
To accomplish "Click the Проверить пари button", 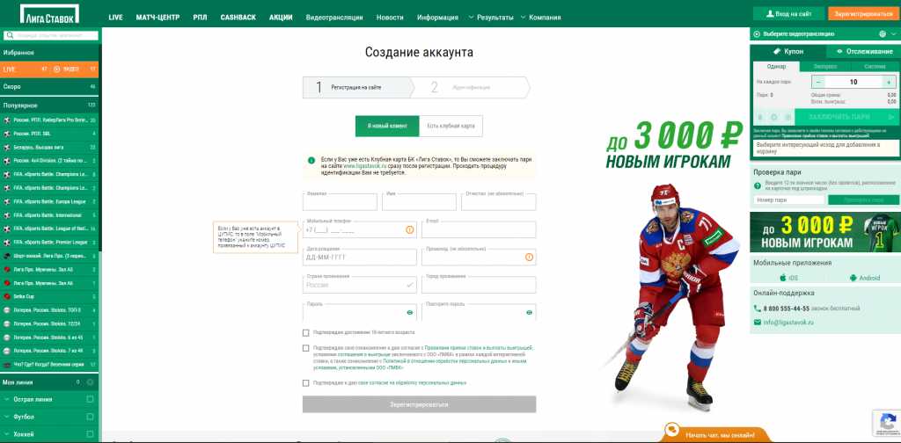I will (864, 200).
